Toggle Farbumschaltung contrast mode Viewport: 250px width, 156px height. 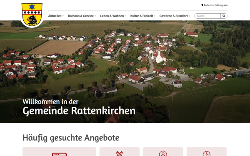click(x=214, y=5)
